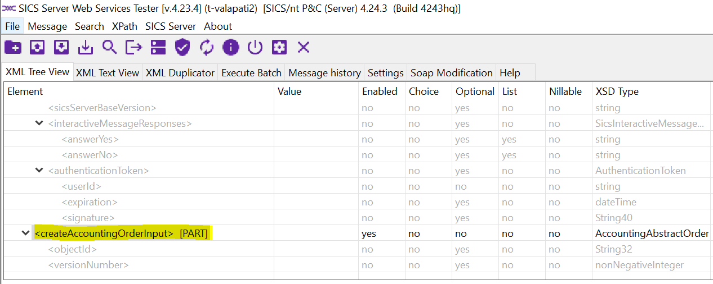Viewport: 713px width, 284px height.
Task: Go to the Soap Modification tab
Action: point(451,73)
